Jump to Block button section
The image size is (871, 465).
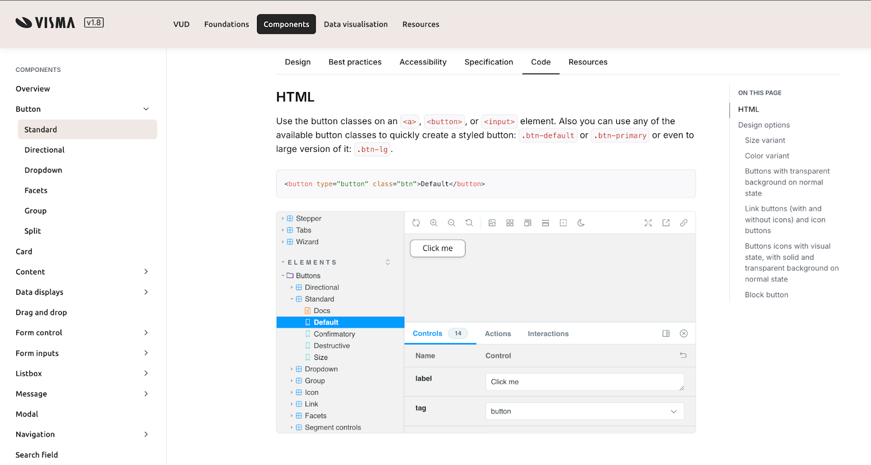pyautogui.click(x=766, y=295)
